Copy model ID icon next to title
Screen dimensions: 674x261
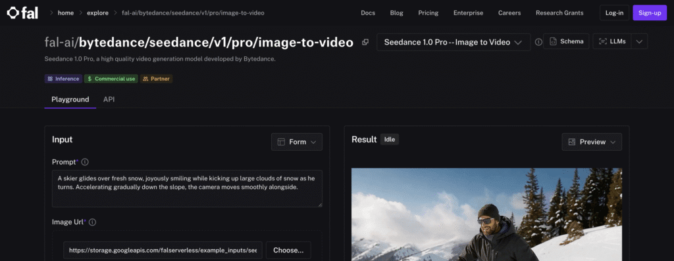365,42
